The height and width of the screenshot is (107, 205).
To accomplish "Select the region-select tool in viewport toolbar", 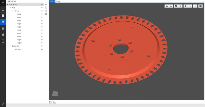I will [176, 6].
